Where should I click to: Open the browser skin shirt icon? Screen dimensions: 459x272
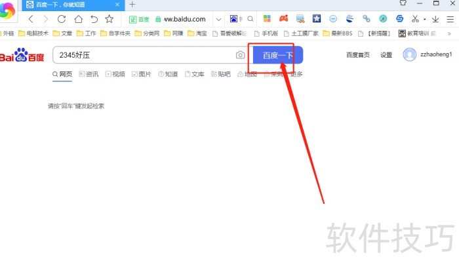[x=403, y=3]
